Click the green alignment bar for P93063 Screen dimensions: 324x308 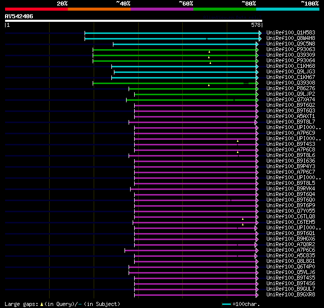[x=174, y=50]
